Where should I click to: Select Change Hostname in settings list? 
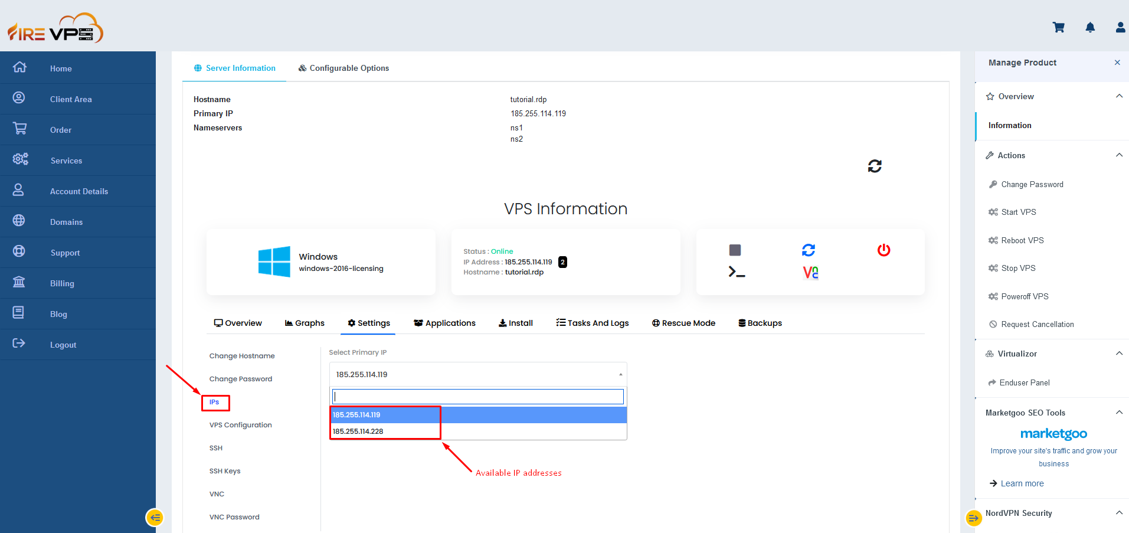[x=242, y=356]
